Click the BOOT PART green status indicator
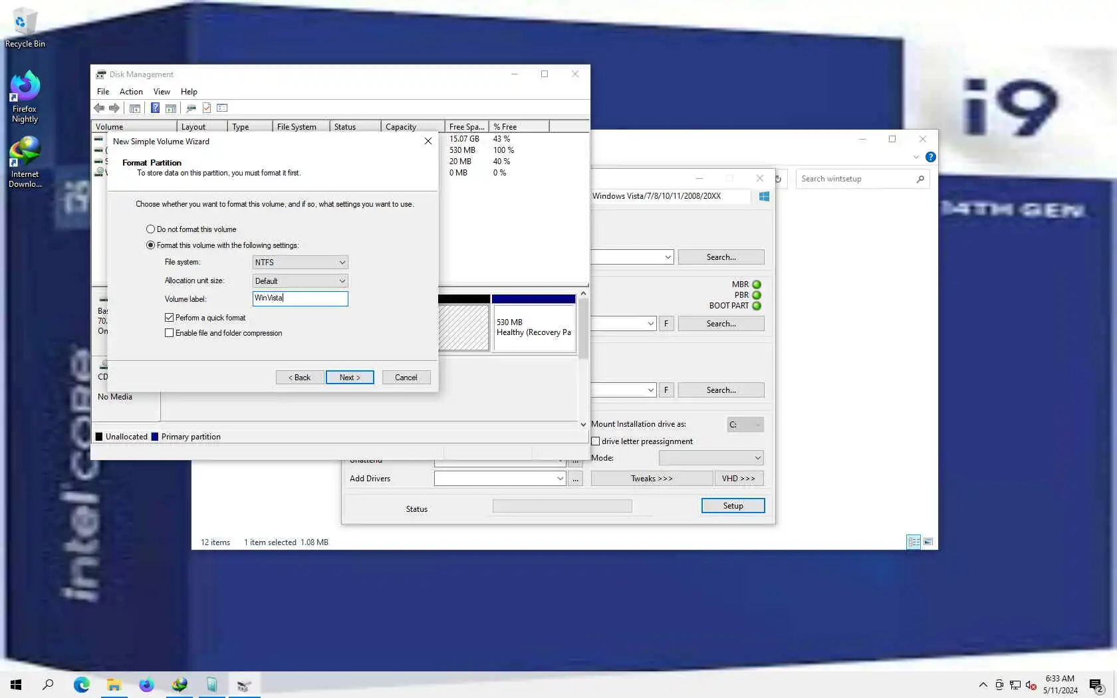The image size is (1117, 698). tap(757, 306)
